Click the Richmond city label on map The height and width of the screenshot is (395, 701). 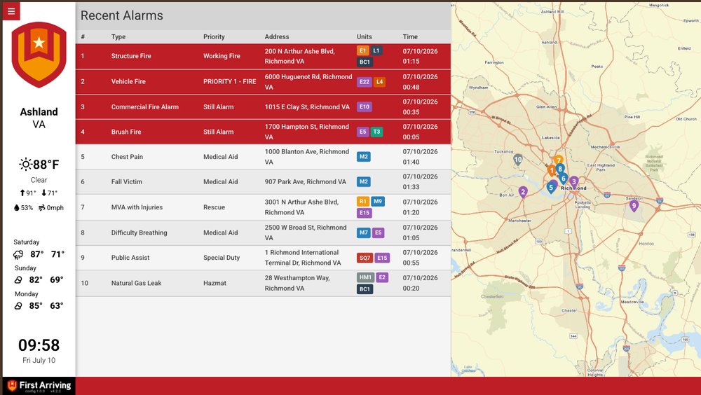click(573, 188)
